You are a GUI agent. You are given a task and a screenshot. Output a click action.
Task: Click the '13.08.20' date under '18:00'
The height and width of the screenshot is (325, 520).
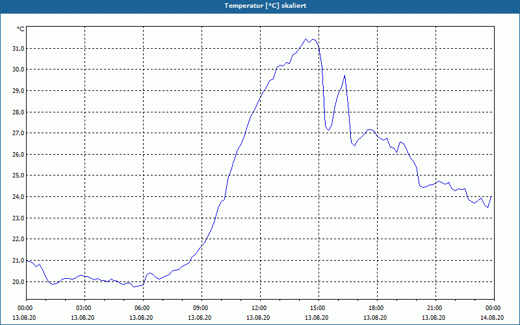375,318
